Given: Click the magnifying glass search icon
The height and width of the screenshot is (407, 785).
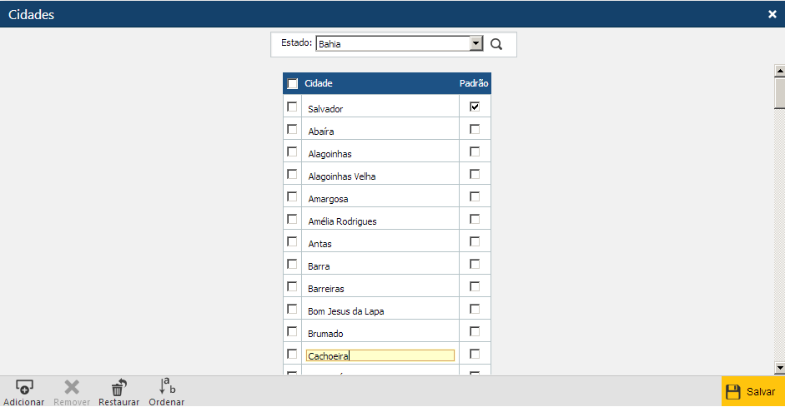Looking at the screenshot, I should [x=496, y=44].
